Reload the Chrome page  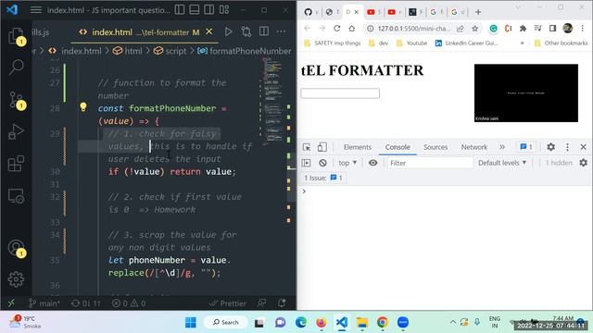[x=336, y=29]
